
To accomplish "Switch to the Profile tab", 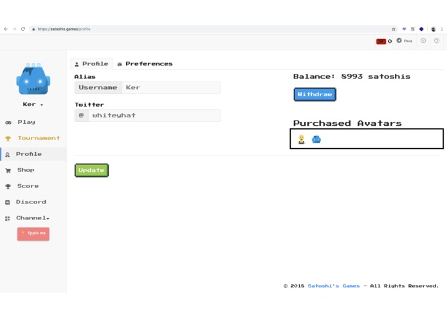I will pos(91,64).
